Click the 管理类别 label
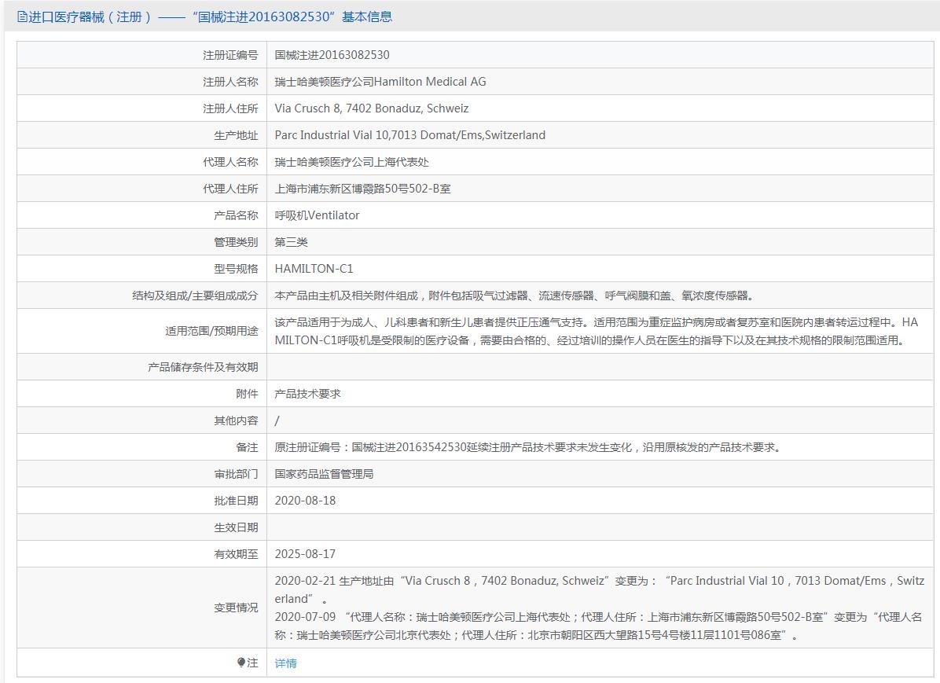The width and height of the screenshot is (940, 683). pos(236,242)
